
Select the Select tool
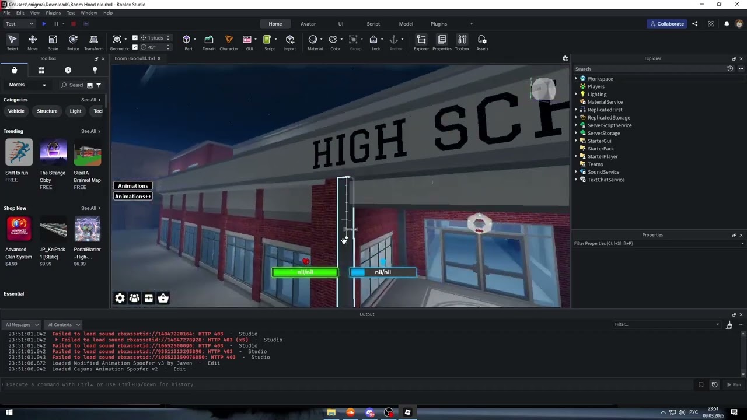pos(12,42)
